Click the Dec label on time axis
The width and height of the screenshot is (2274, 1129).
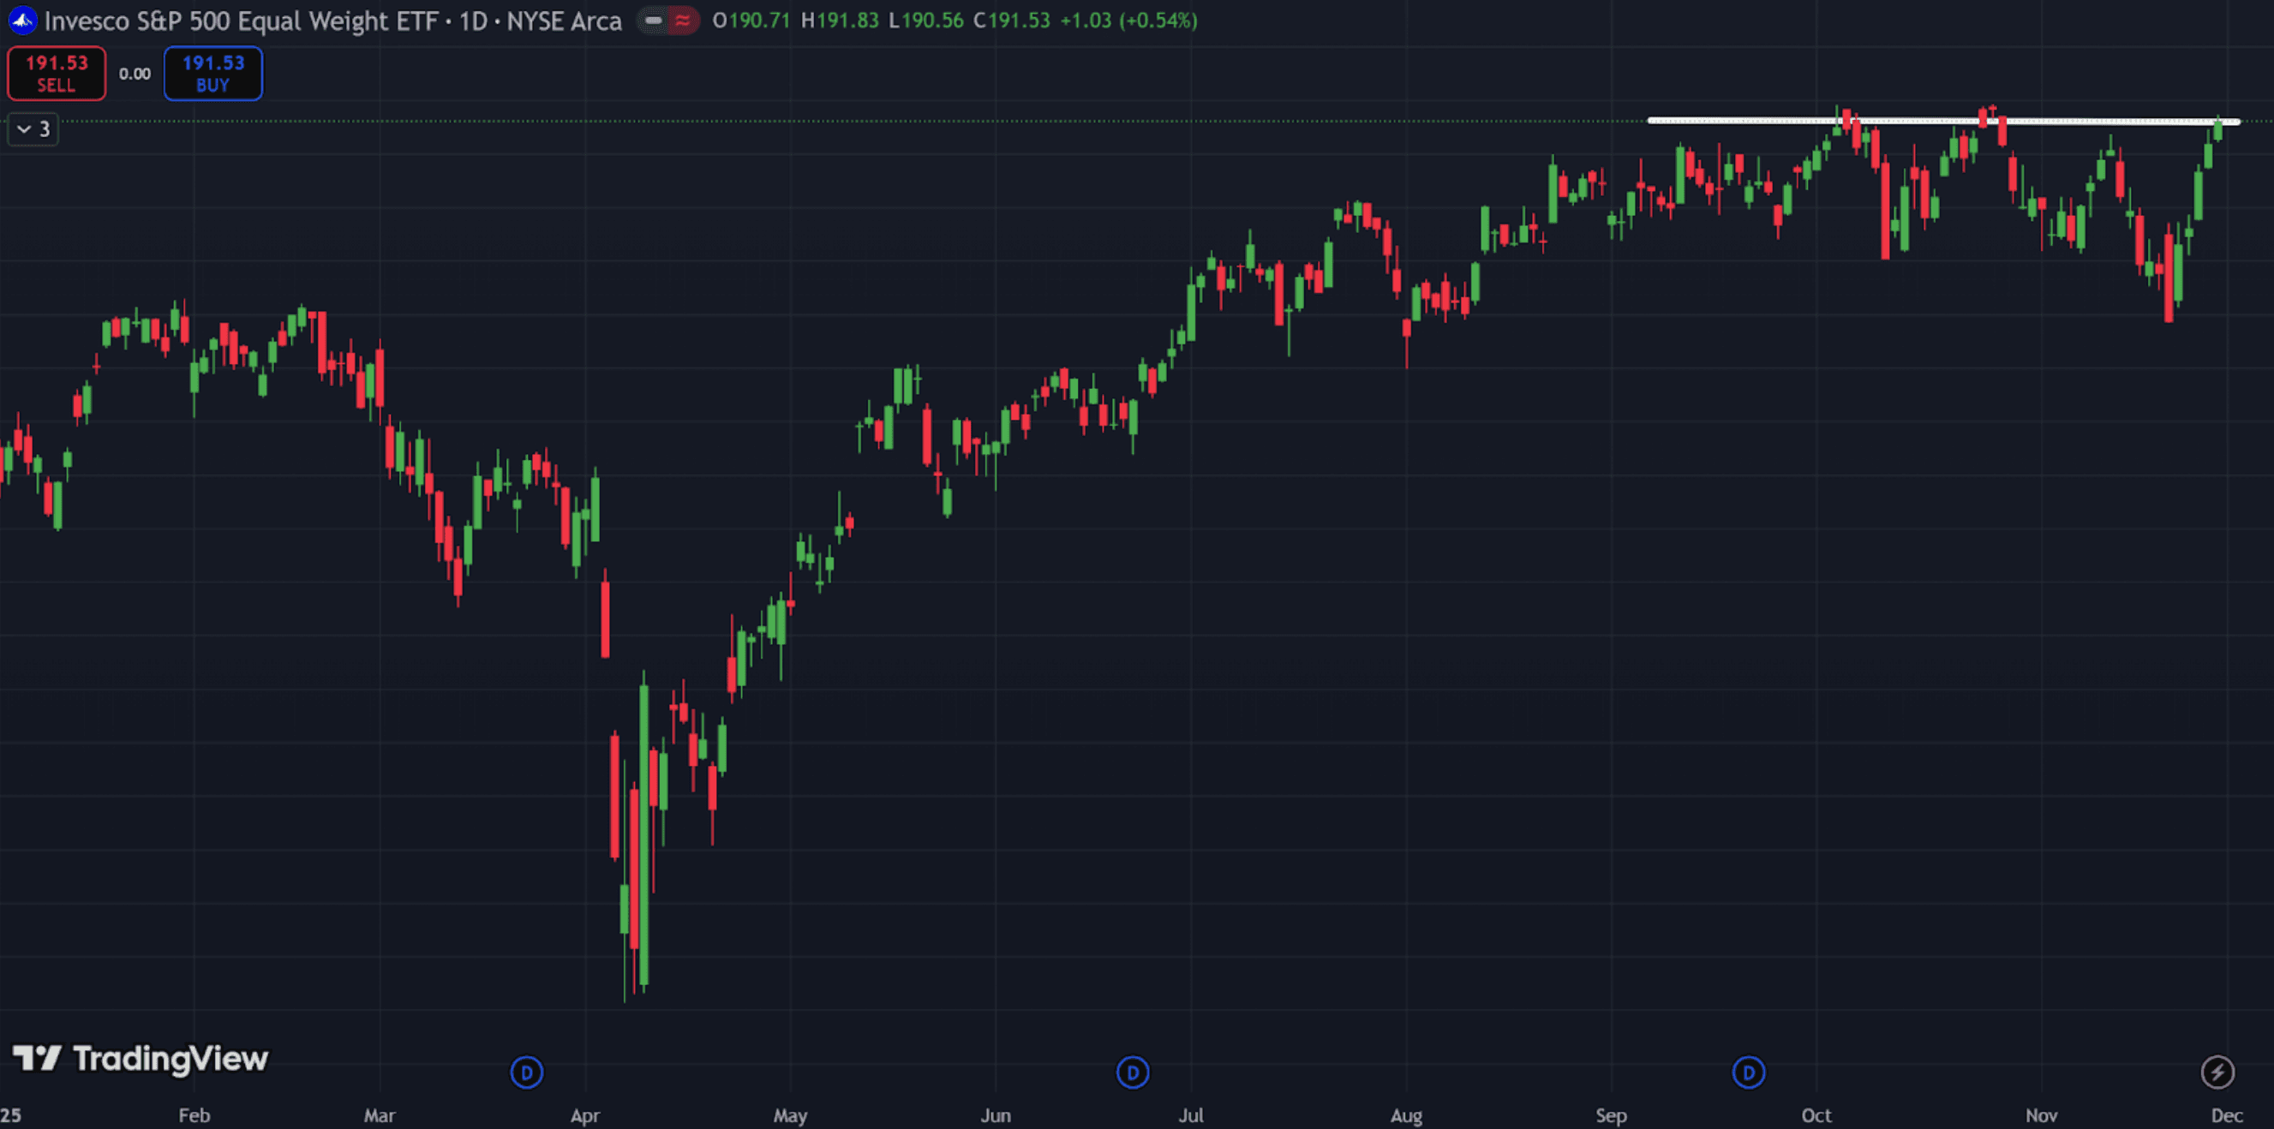2225,1115
